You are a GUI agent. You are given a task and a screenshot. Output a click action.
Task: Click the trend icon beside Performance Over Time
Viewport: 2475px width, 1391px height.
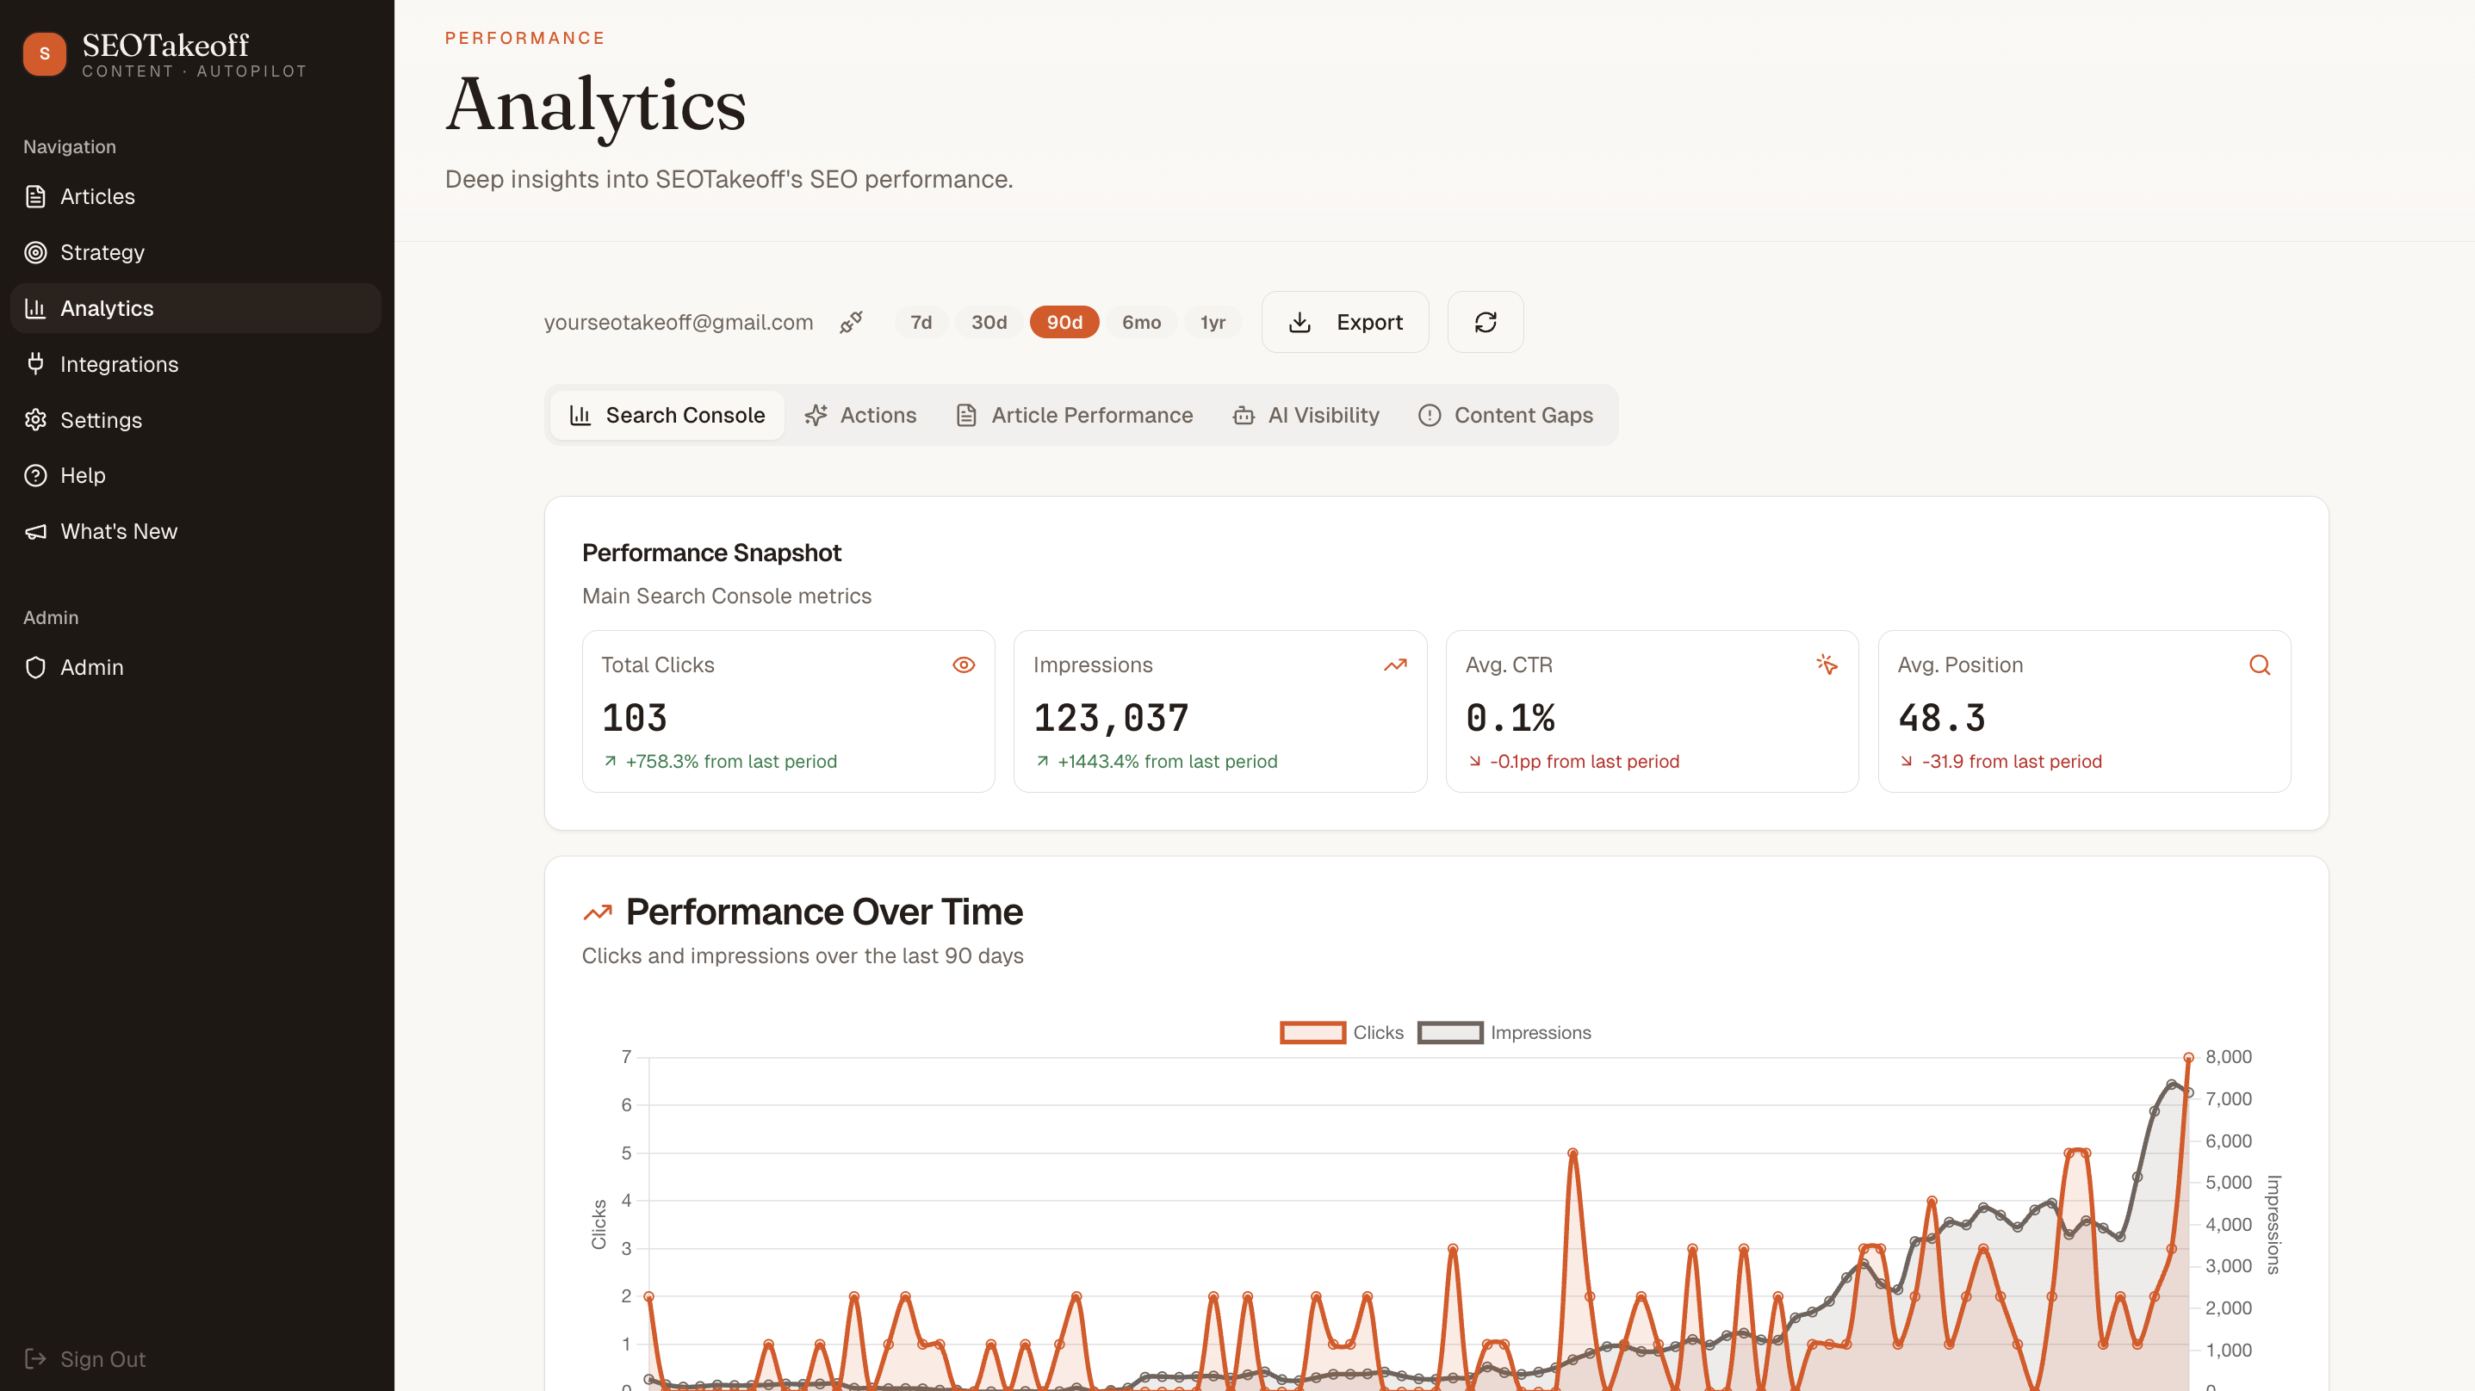pos(598,912)
